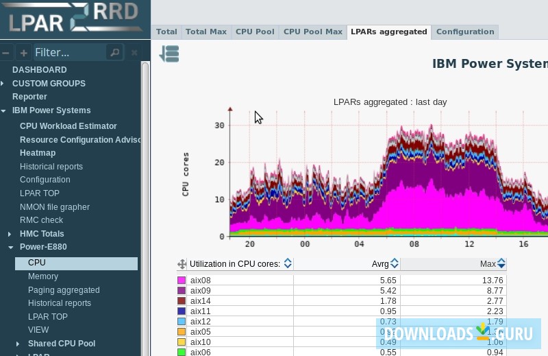The image size is (548, 356).
Task: Sort by Utilization in CPU cores arrows
Action: pyautogui.click(x=288, y=264)
